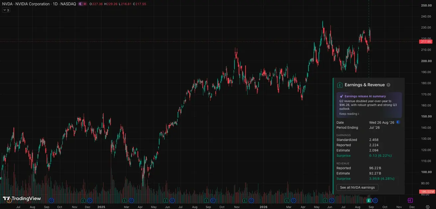Click the 2026 year label on time axis

point(264,207)
